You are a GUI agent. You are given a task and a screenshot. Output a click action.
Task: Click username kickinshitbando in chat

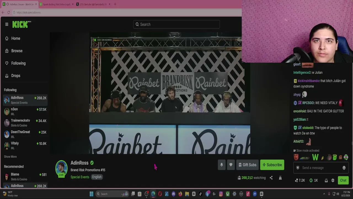click(308, 81)
